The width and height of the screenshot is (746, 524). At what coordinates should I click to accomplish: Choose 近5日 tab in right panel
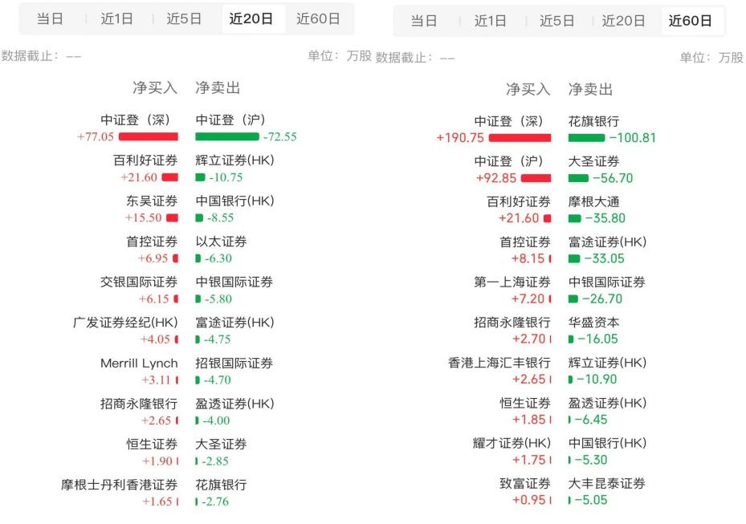[556, 21]
